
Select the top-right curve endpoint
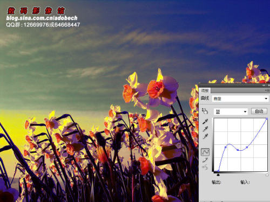[x=267, y=119]
